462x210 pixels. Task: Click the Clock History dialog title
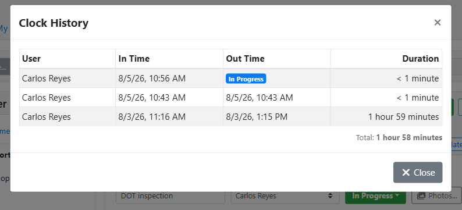pyautogui.click(x=54, y=23)
